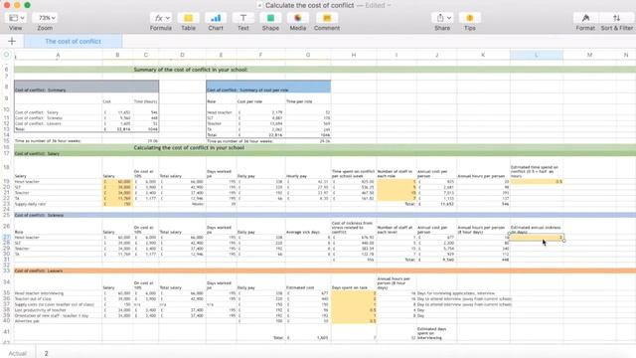636x358 pixels.
Task: Click Calculating the cost of conflict heading
Action: (189, 148)
